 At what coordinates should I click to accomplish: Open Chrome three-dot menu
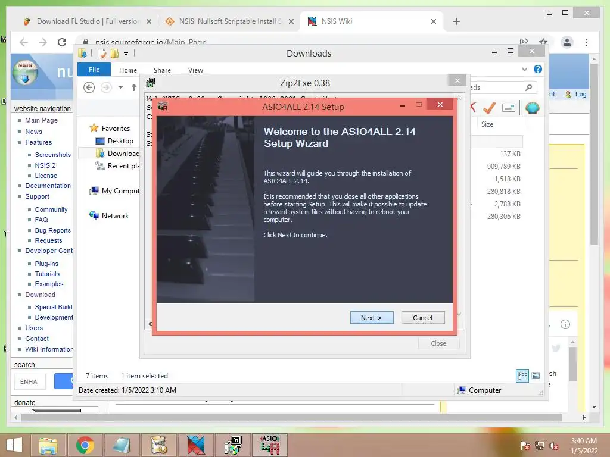point(586,42)
